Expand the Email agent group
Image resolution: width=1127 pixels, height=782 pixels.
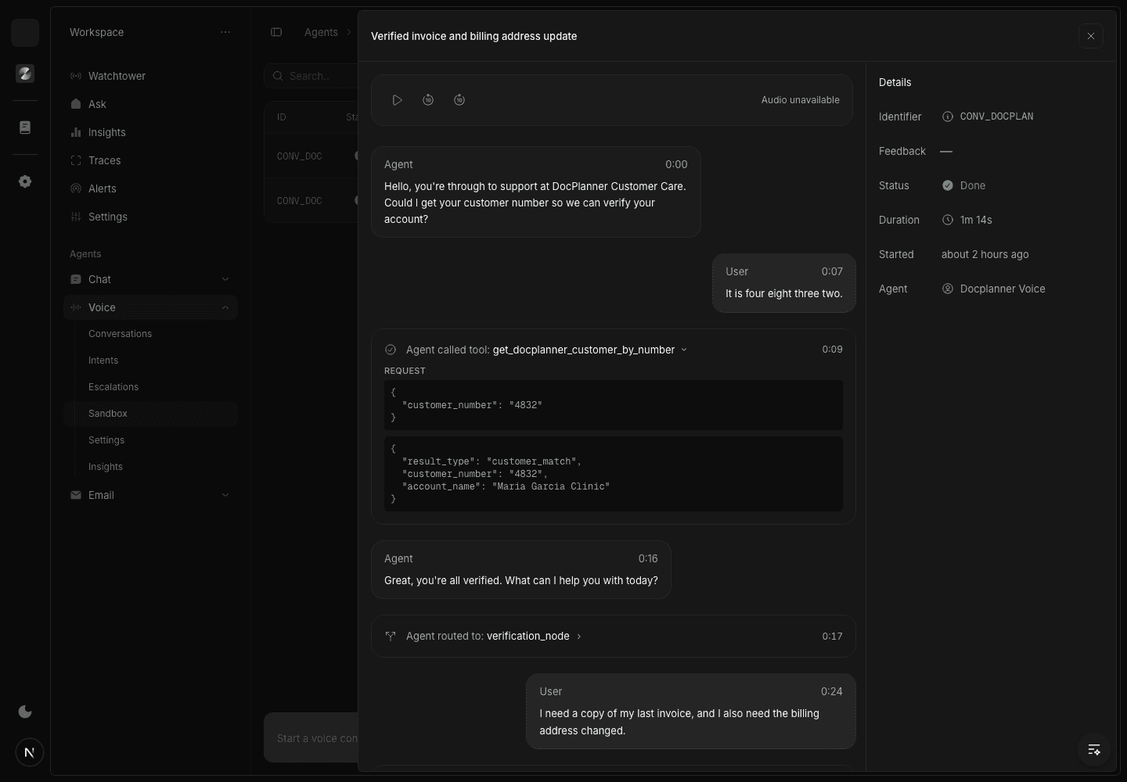[x=150, y=495]
